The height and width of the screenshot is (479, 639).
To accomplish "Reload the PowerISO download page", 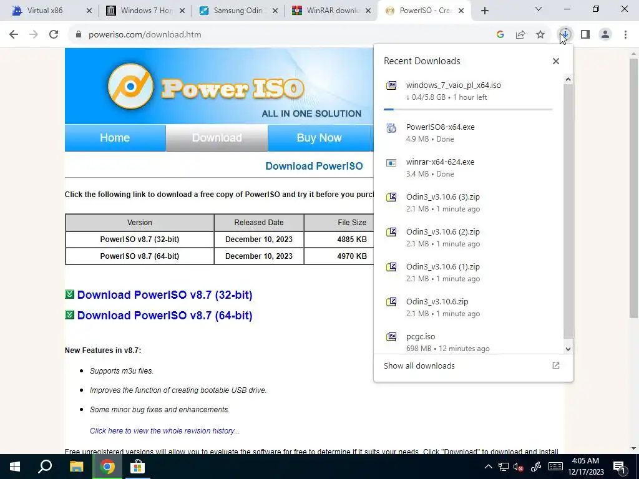I will click(x=54, y=35).
